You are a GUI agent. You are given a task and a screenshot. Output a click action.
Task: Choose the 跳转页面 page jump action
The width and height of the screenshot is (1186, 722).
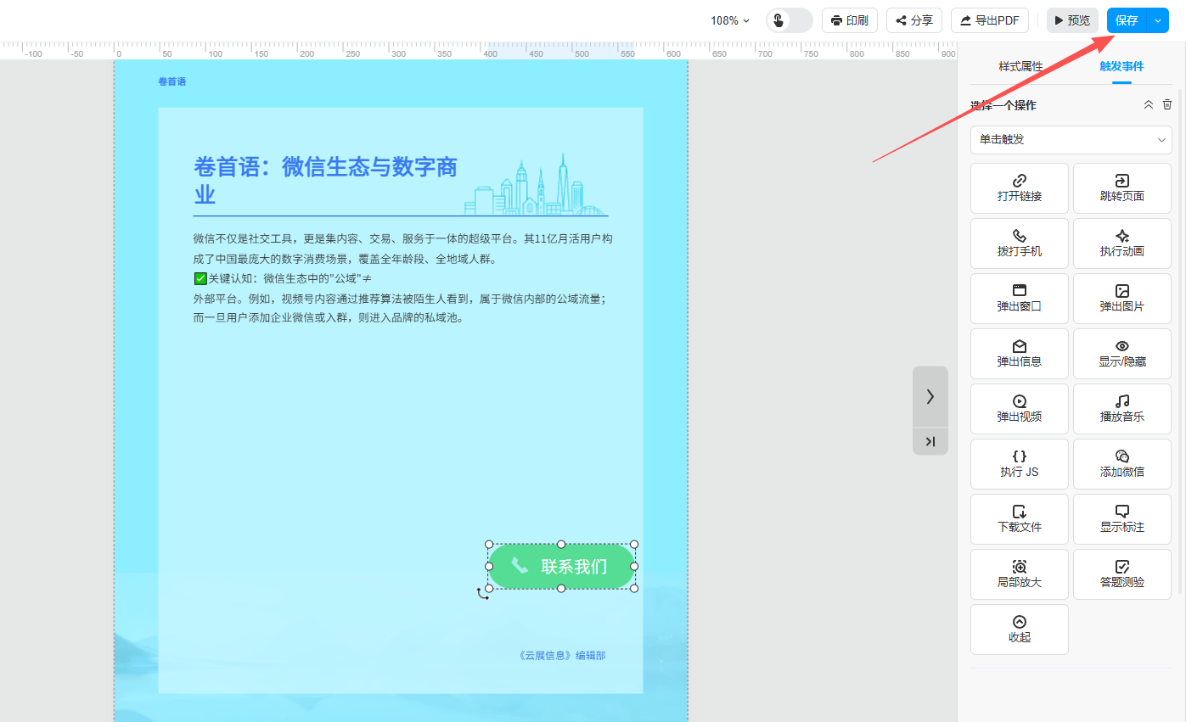pos(1121,188)
